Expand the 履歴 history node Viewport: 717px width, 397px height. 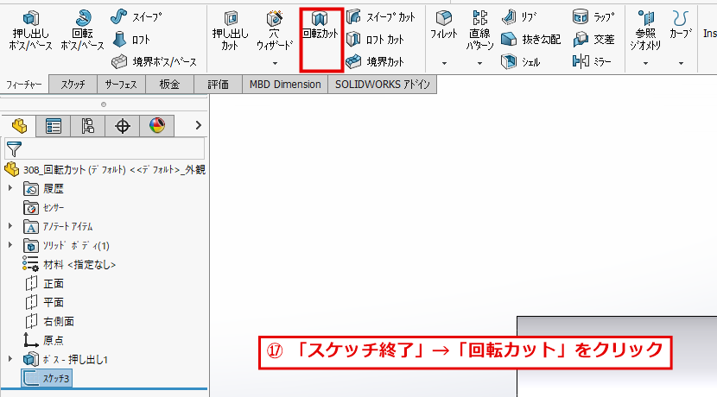click(10, 188)
